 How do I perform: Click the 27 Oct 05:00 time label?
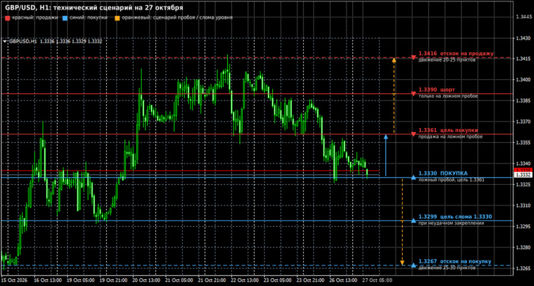click(x=377, y=280)
